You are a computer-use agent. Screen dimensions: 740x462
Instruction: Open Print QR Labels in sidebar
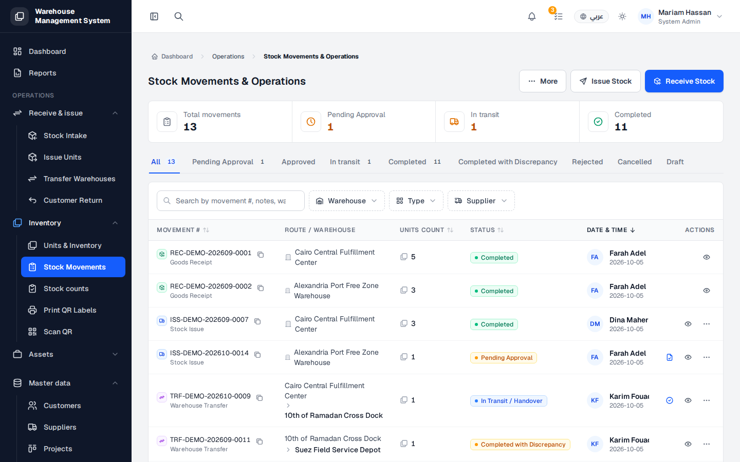[73, 310]
